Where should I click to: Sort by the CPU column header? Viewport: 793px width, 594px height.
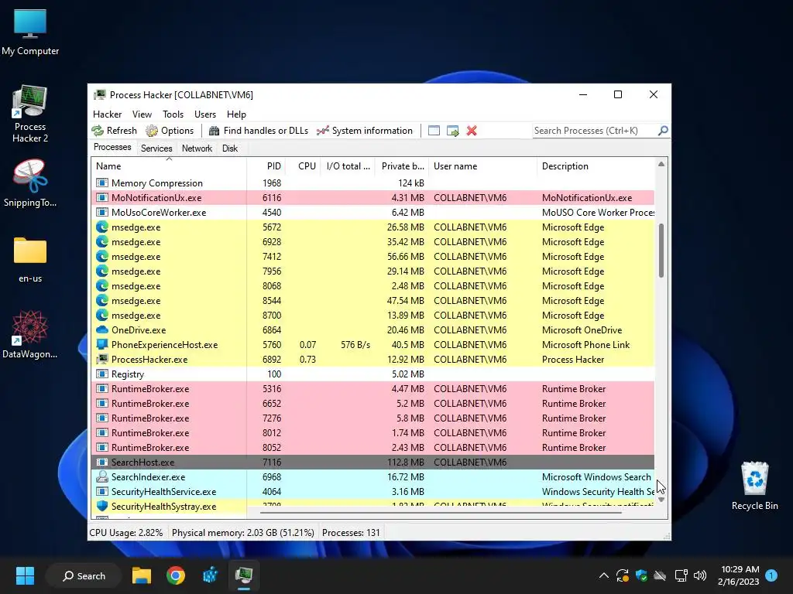point(303,166)
